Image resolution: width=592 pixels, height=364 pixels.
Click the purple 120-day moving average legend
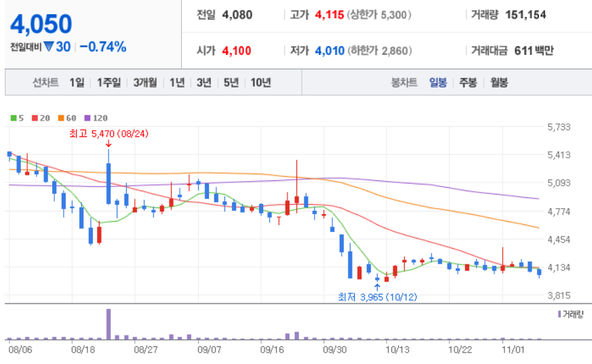[96, 118]
